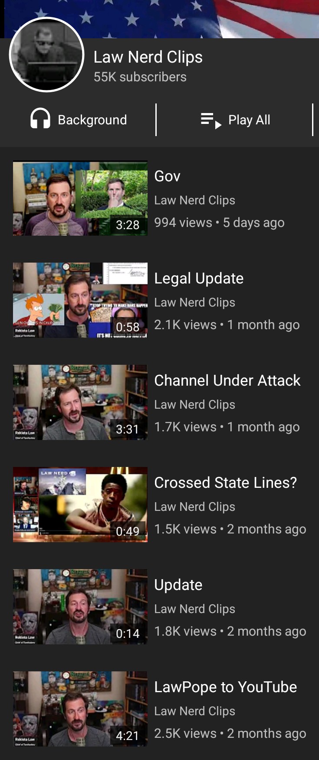Select the Gov video title

coord(167,176)
